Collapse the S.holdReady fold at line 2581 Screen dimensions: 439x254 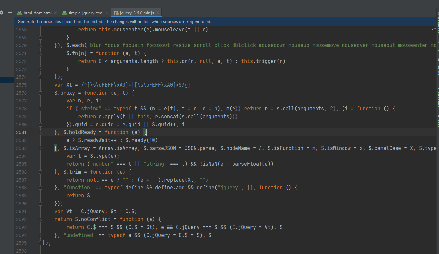tap(40, 132)
